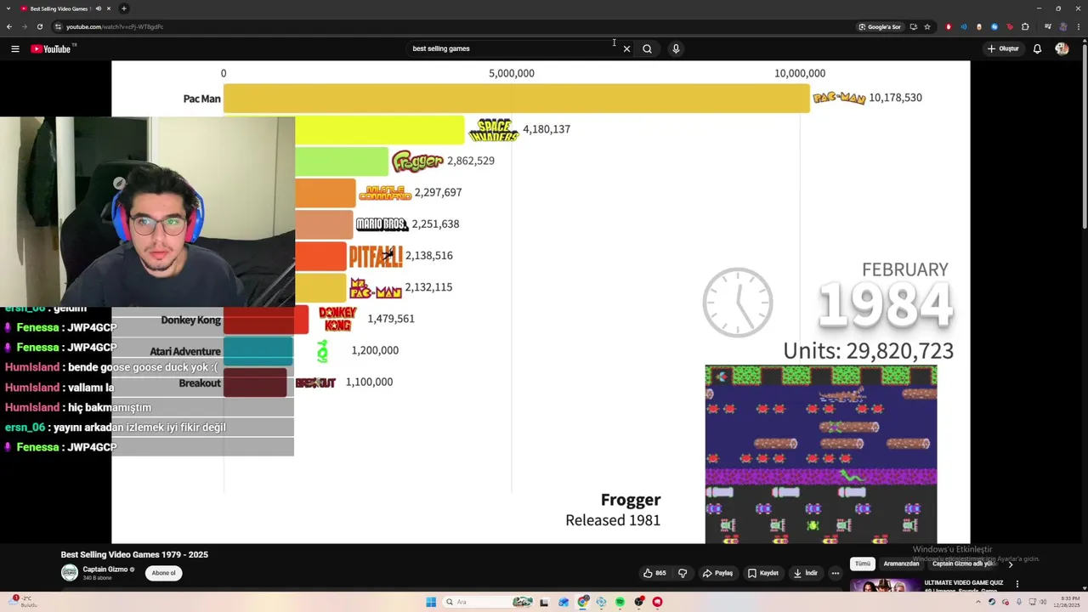
Task: Open the YouTube guide hamburger menu
Action: point(14,48)
